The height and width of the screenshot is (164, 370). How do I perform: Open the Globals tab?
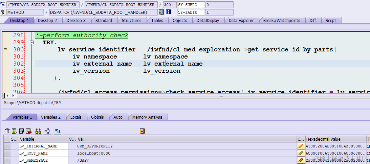click(97, 117)
